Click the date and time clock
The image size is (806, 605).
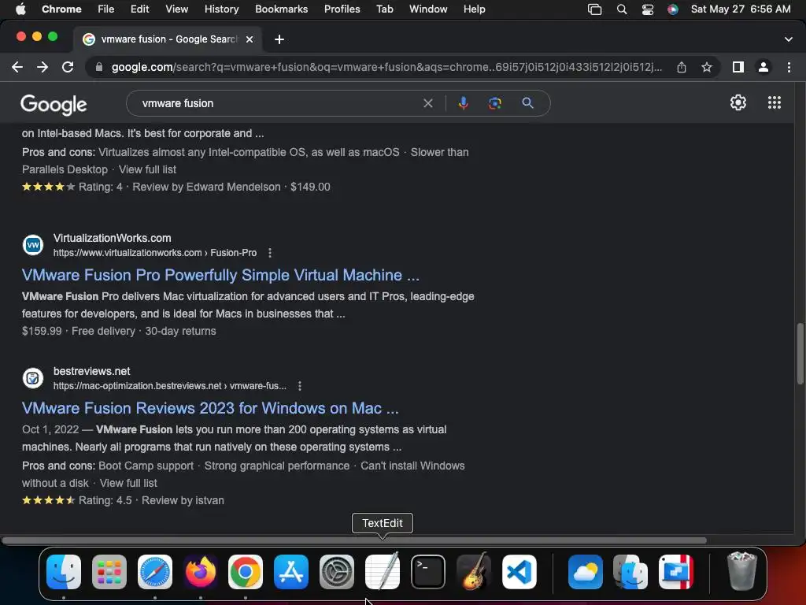741,9
